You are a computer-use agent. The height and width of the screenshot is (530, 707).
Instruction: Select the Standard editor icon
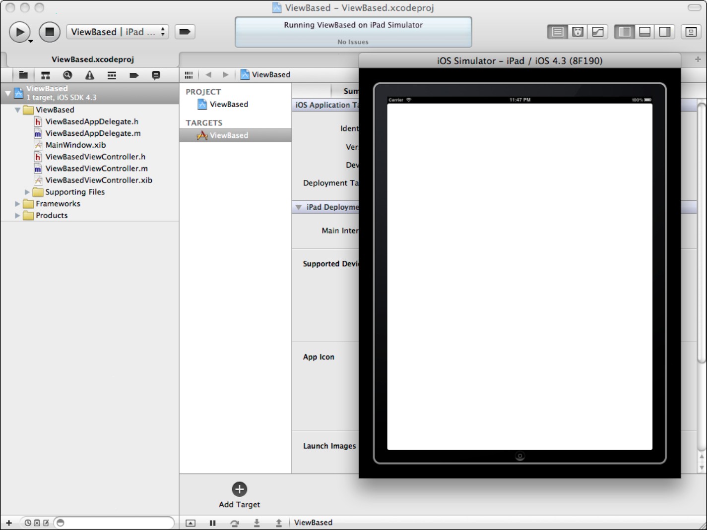(x=558, y=32)
